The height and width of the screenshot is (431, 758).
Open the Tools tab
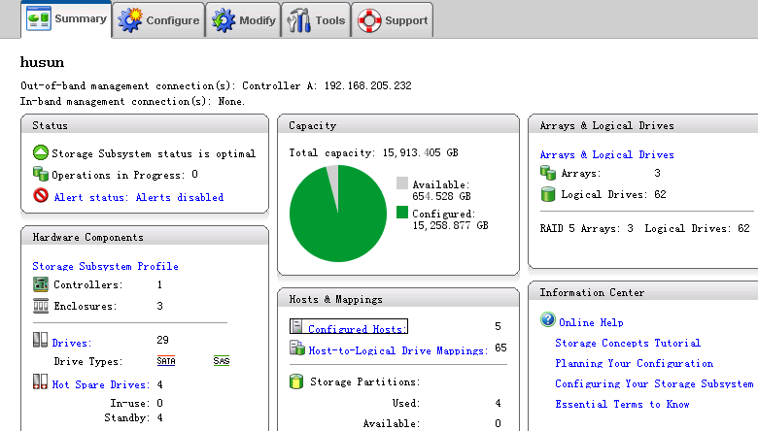click(x=316, y=20)
